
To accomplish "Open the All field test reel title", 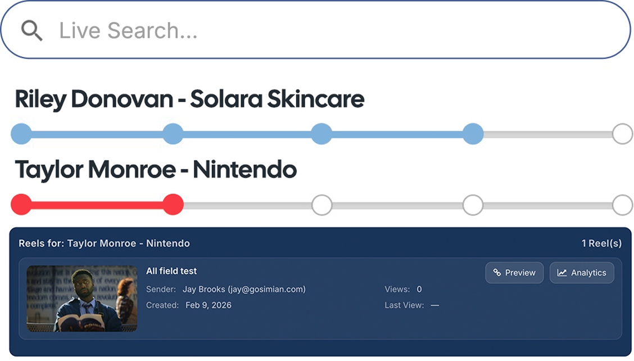I will click(171, 271).
